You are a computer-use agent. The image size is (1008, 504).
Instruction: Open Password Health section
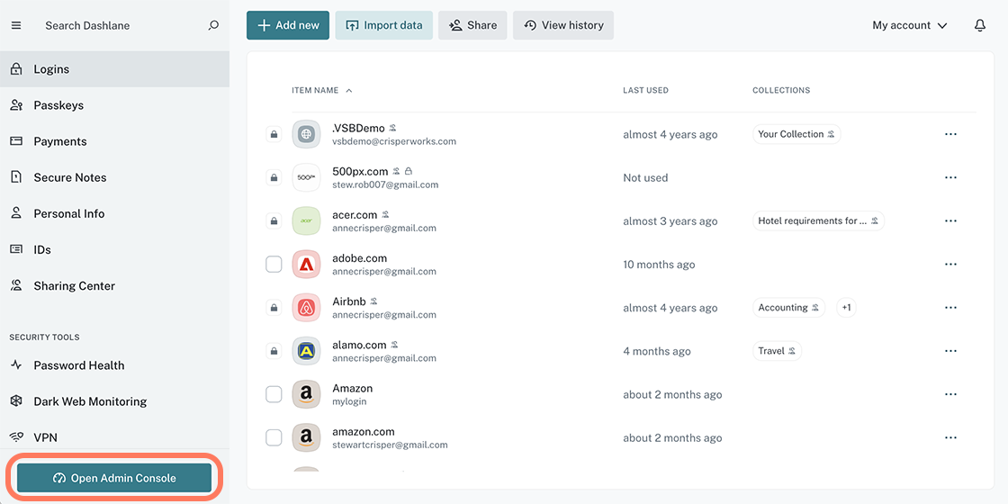point(78,365)
